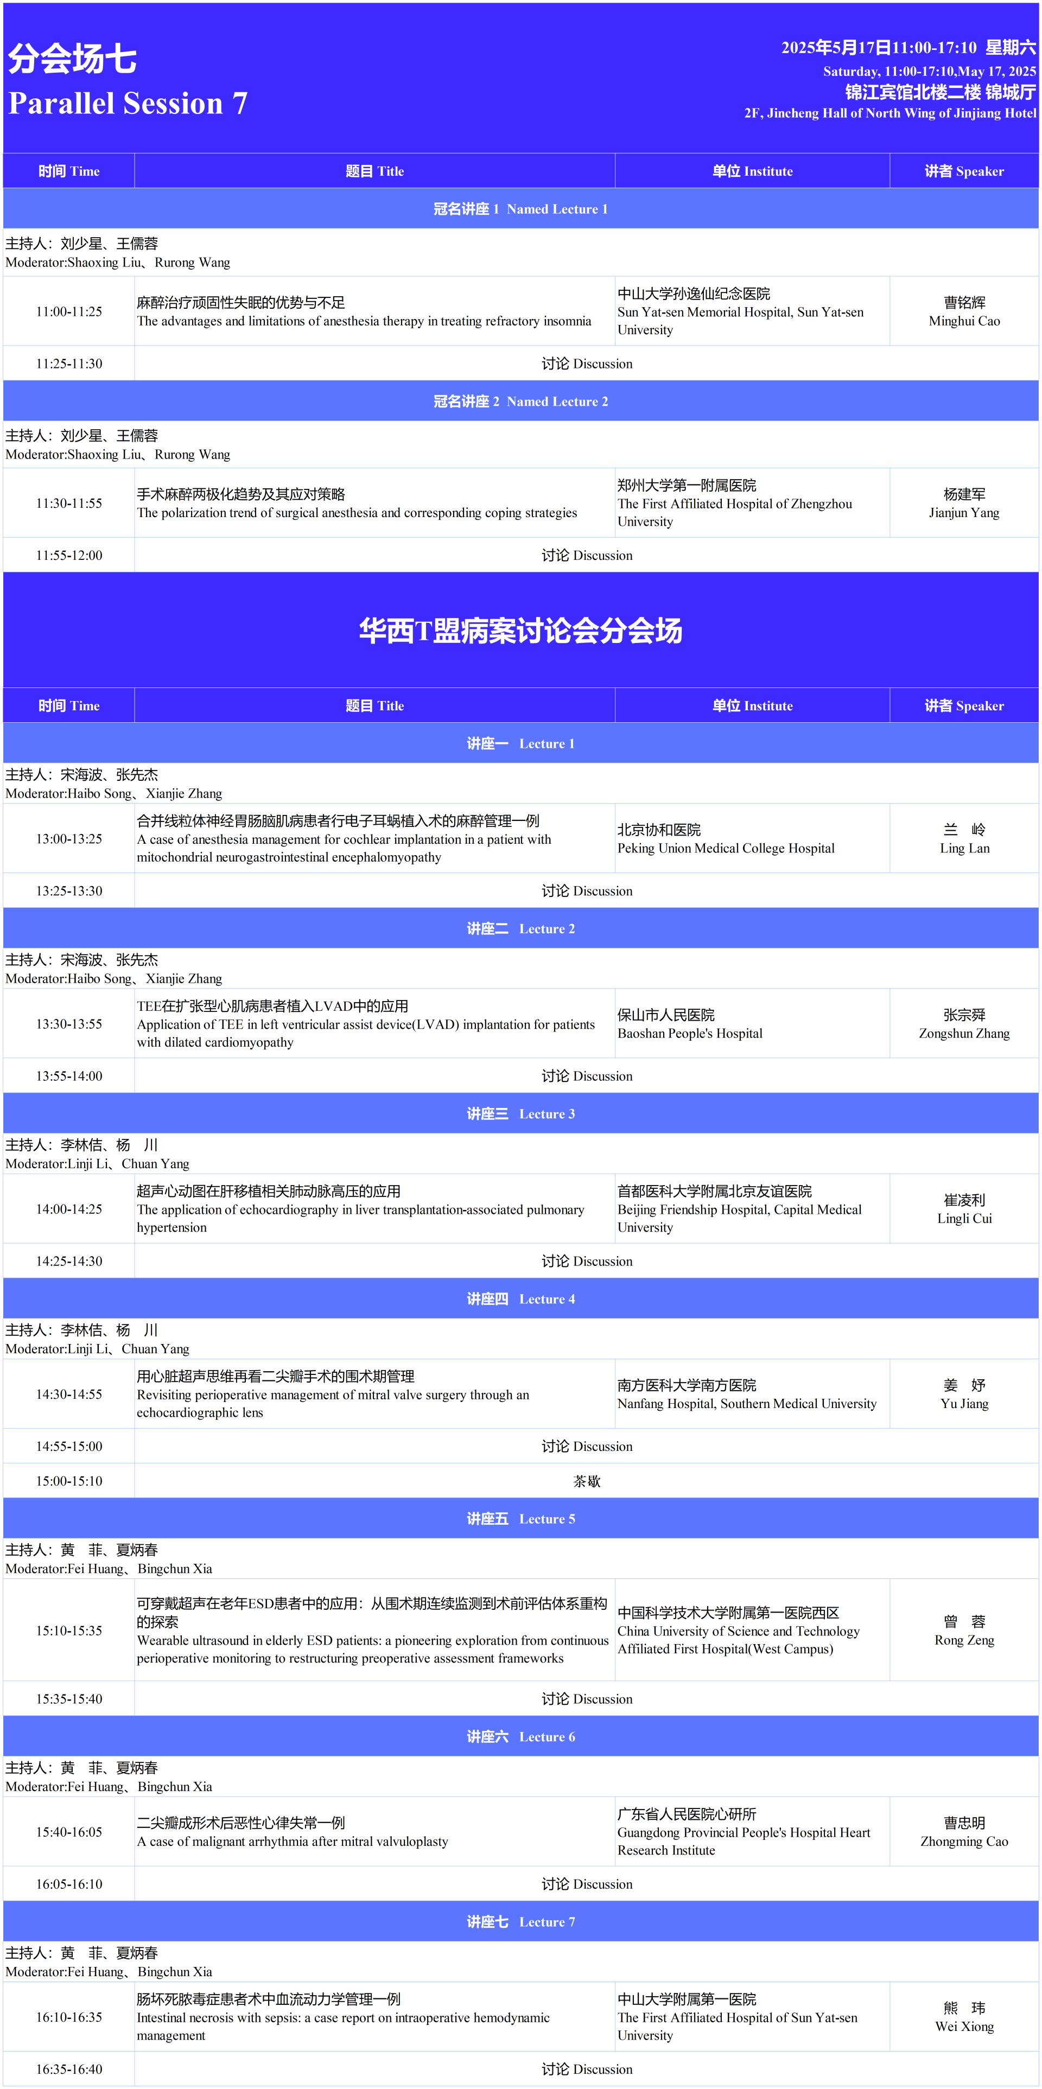The height and width of the screenshot is (2089, 1042).
Task: Click time cell '14:00-14:25'
Action: tap(69, 1208)
